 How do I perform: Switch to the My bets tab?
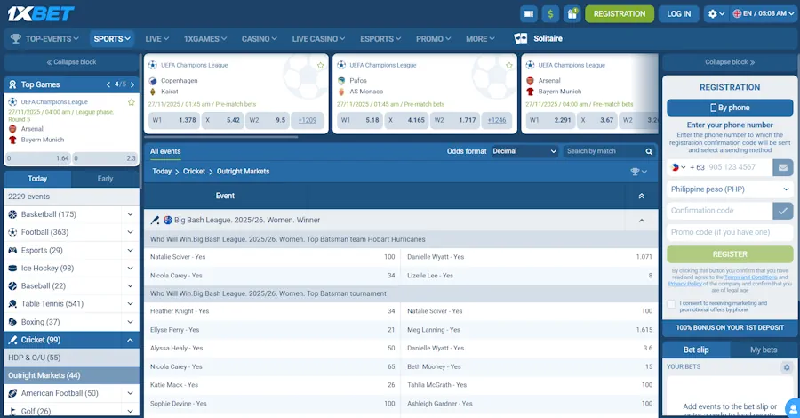764,350
